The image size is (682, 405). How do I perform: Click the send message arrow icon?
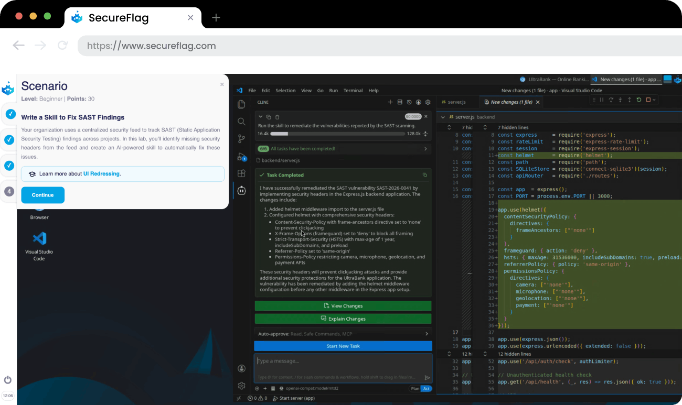[x=428, y=377]
